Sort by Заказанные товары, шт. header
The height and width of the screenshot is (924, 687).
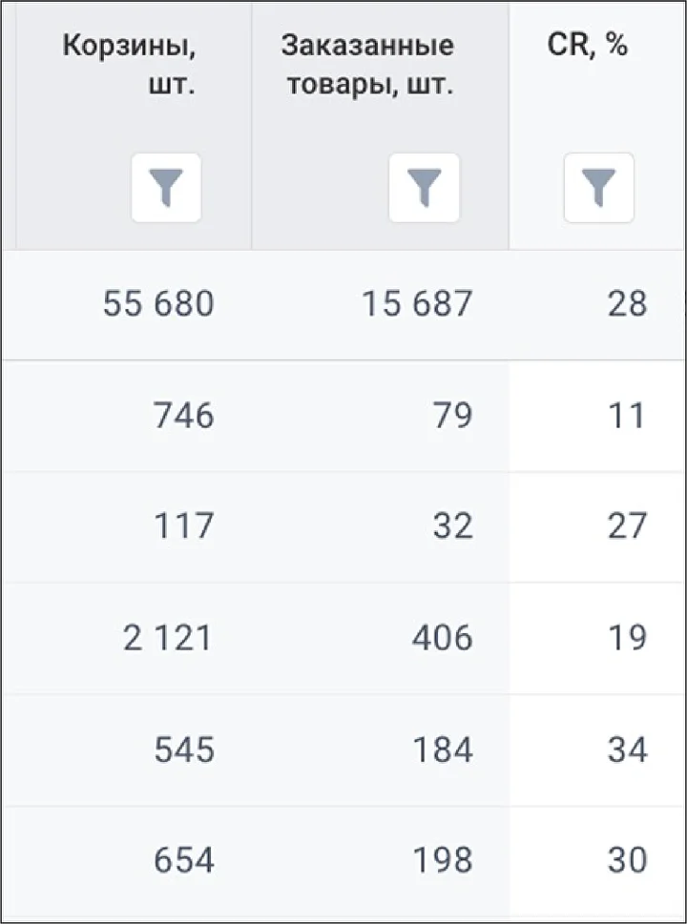pyautogui.click(x=367, y=66)
